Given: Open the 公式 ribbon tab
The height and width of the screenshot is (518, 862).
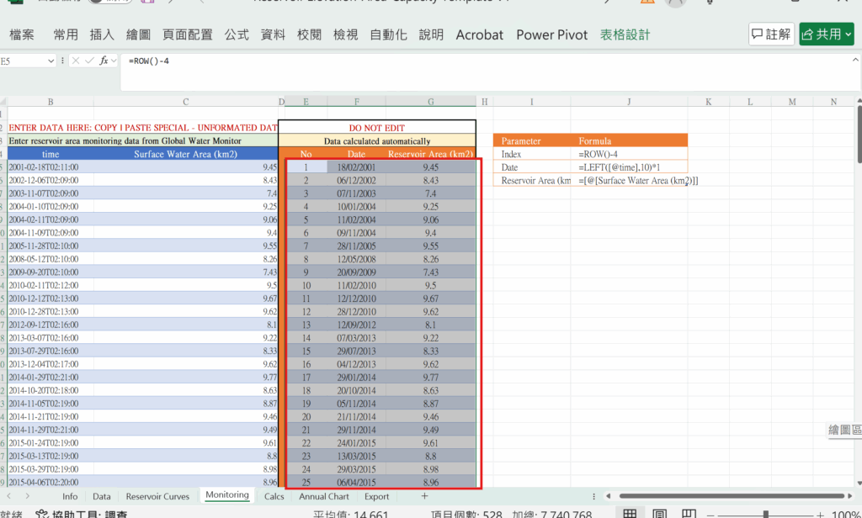Looking at the screenshot, I should [x=237, y=34].
